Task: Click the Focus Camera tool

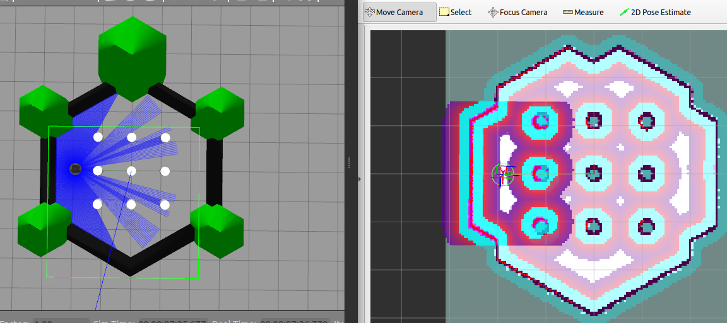Action: tap(517, 12)
